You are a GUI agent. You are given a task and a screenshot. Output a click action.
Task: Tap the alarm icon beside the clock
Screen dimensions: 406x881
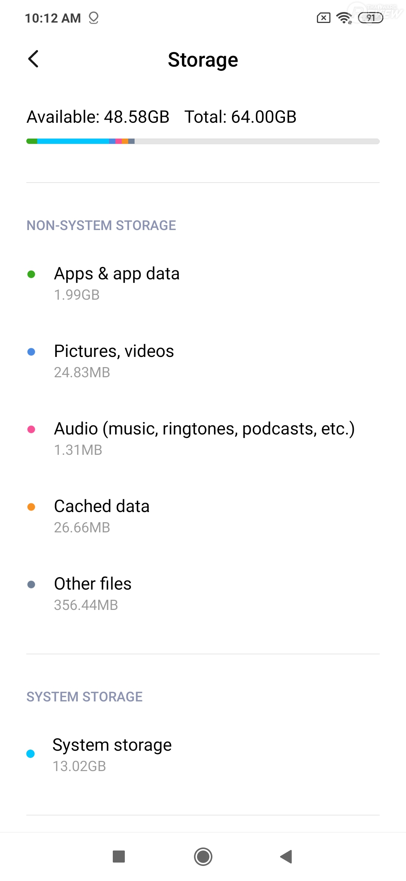[94, 18]
